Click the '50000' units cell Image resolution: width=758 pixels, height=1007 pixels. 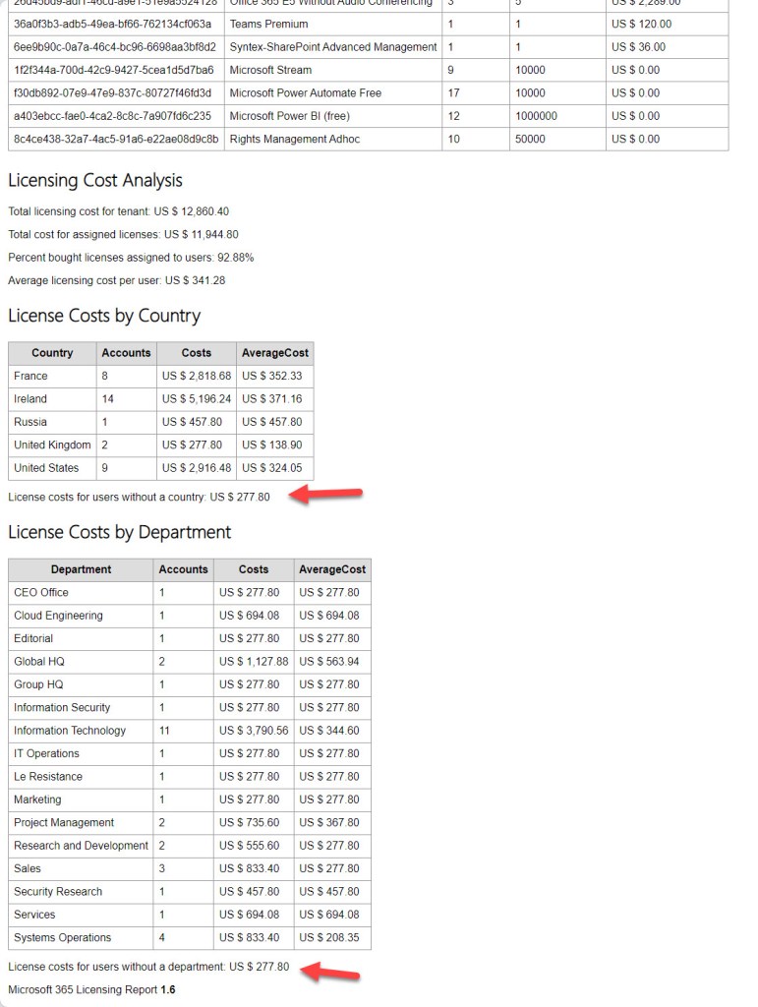tap(557, 140)
